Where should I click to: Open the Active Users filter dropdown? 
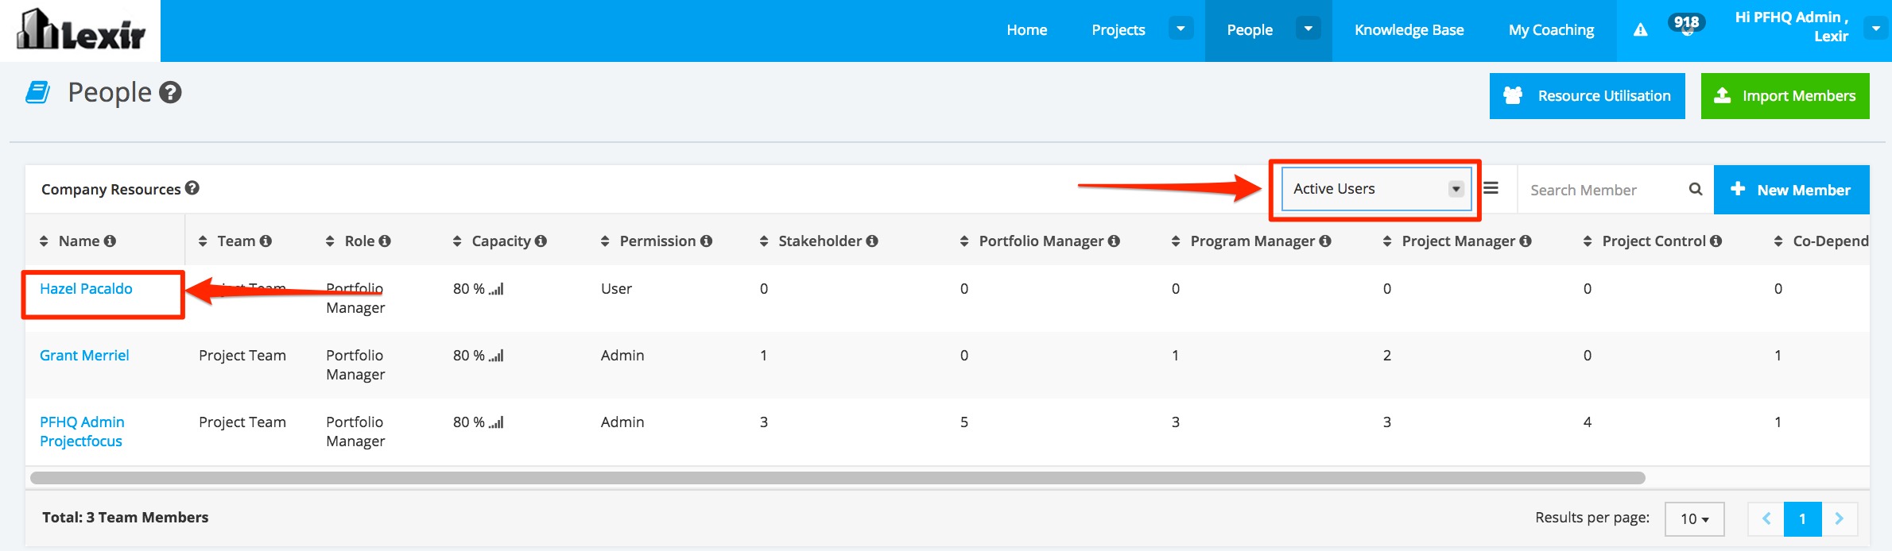coord(1377,188)
